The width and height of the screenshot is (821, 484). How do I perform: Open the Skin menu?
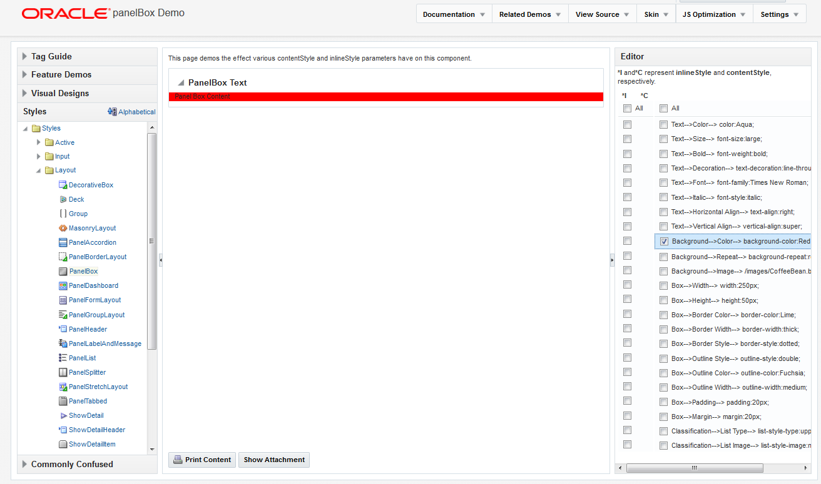pos(656,14)
